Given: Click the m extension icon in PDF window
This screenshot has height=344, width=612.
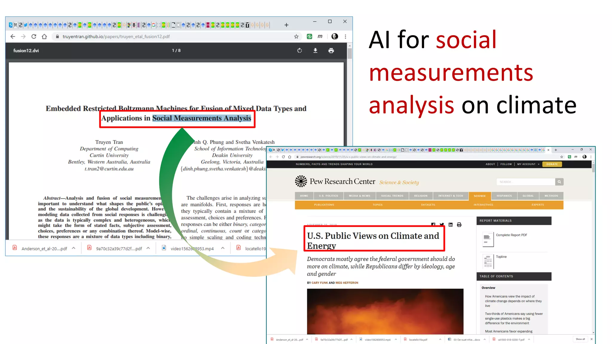Looking at the screenshot, I should pos(320,36).
